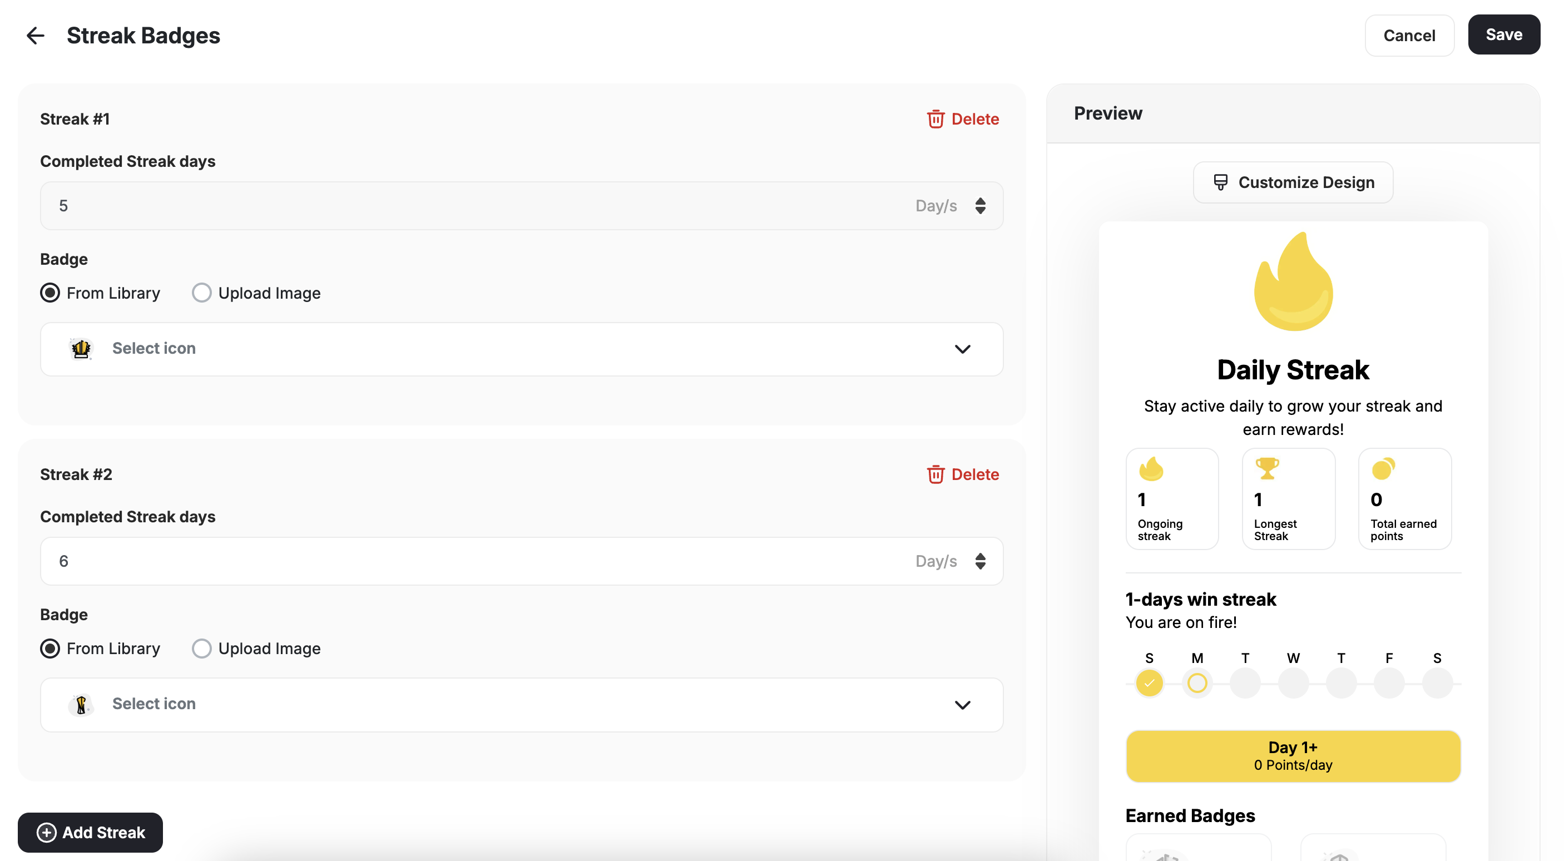This screenshot has width=1564, height=861.
Task: Click the badge icon in Streak #2 selector
Action: [x=81, y=704]
